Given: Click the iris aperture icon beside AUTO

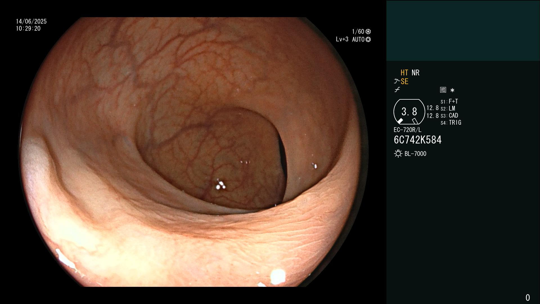Looking at the screenshot, I should click(x=368, y=39).
